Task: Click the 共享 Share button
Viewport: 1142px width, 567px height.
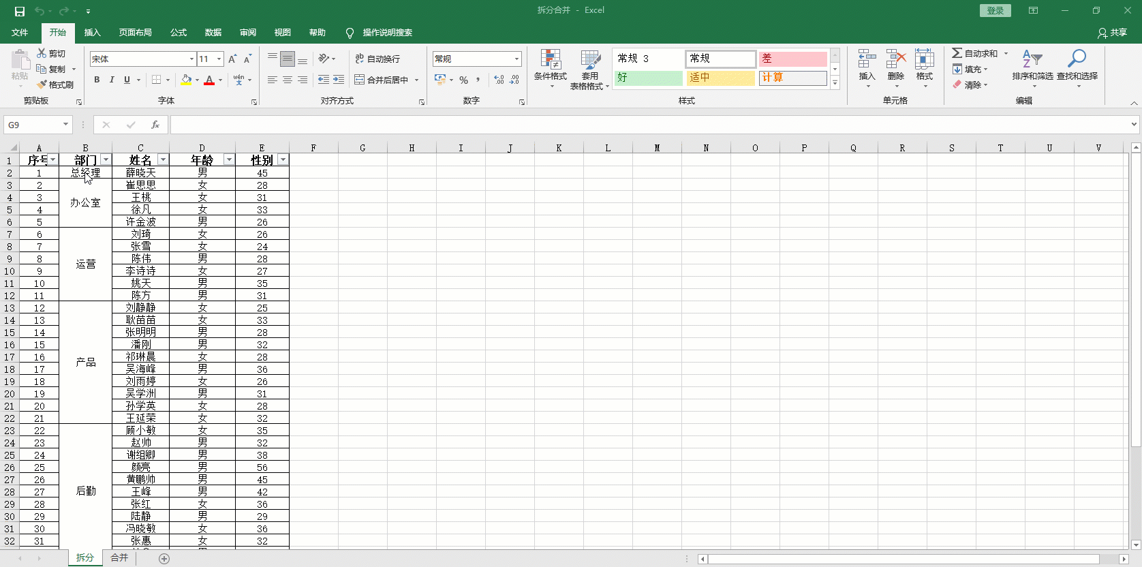Action: click(x=1113, y=33)
